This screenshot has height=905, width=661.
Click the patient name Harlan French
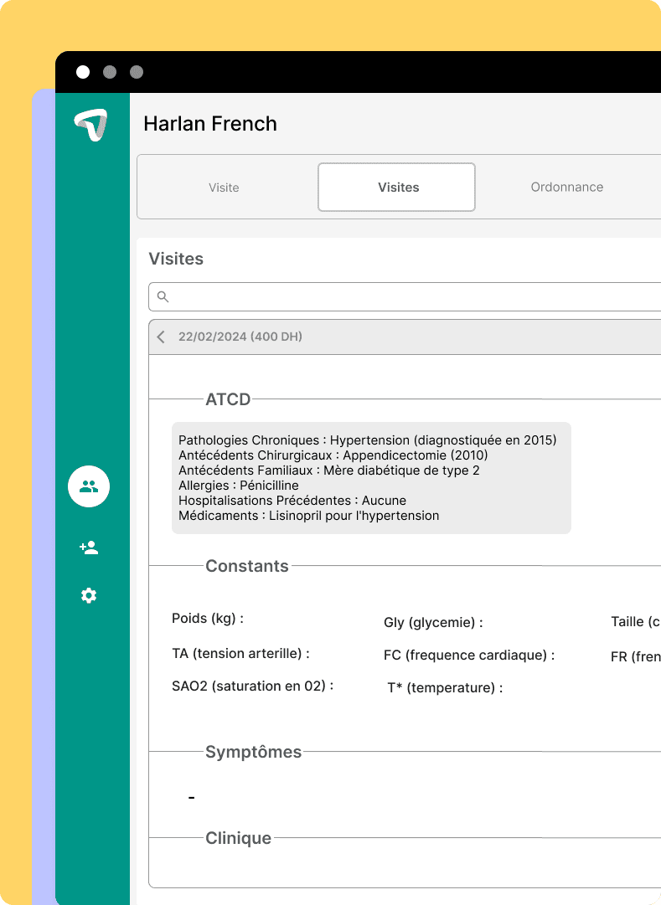(x=210, y=124)
